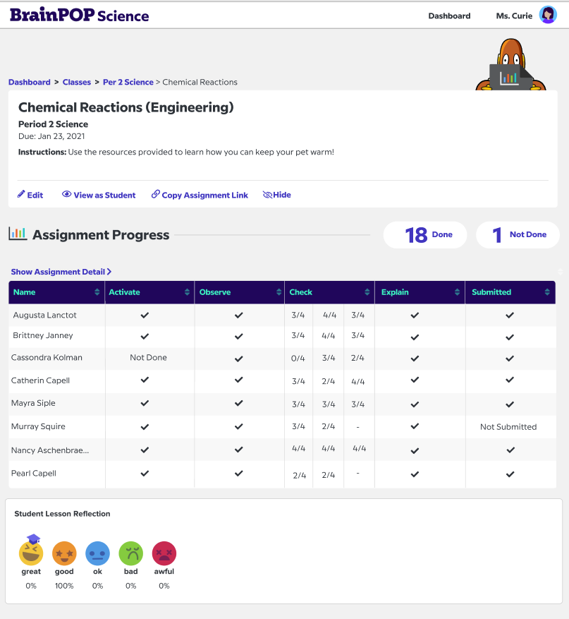Click the 18 Done counter button
Viewport: 569px width, 619px height.
tap(425, 235)
